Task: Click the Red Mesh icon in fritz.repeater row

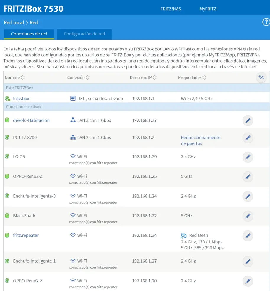Action: point(184,236)
